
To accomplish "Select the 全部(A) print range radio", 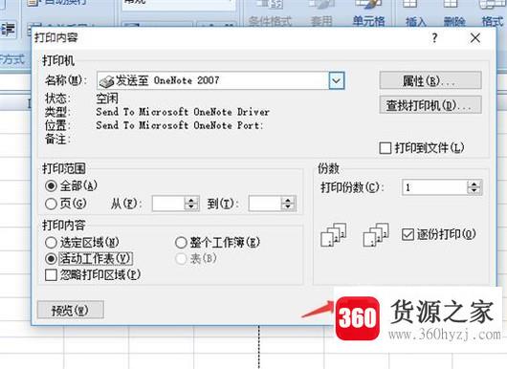I will (x=51, y=185).
